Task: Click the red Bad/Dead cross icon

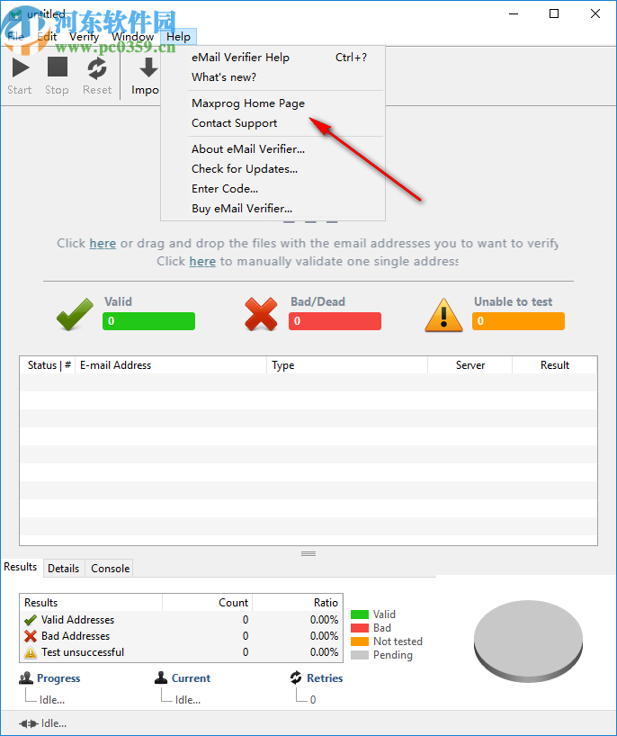Action: click(261, 315)
